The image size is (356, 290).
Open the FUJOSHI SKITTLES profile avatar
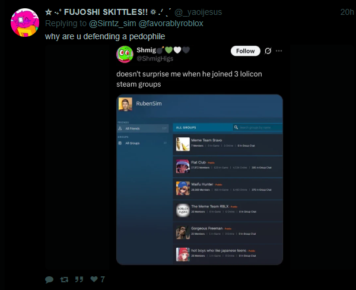pyautogui.click(x=25, y=23)
